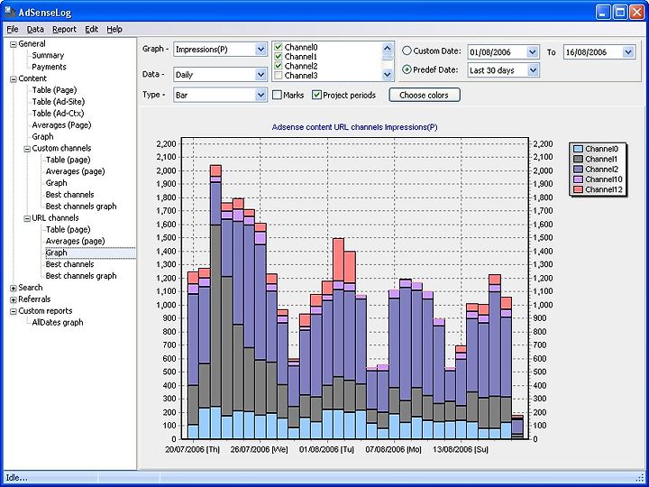Open the Help menu
The image size is (649, 487).
pos(114,30)
